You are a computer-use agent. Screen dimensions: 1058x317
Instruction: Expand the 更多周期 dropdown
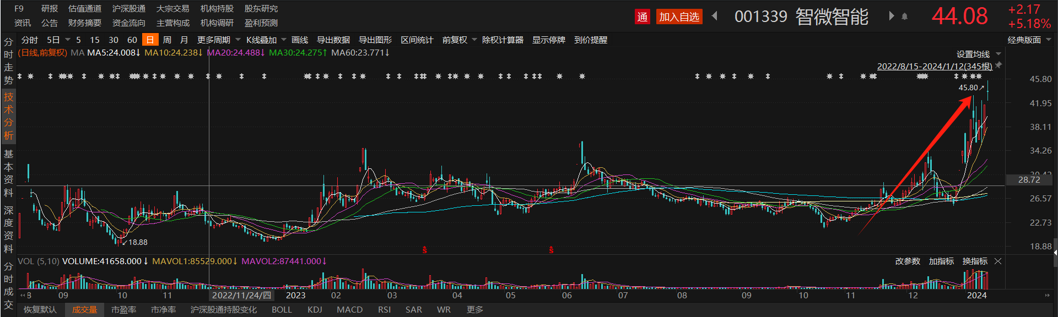click(x=219, y=40)
